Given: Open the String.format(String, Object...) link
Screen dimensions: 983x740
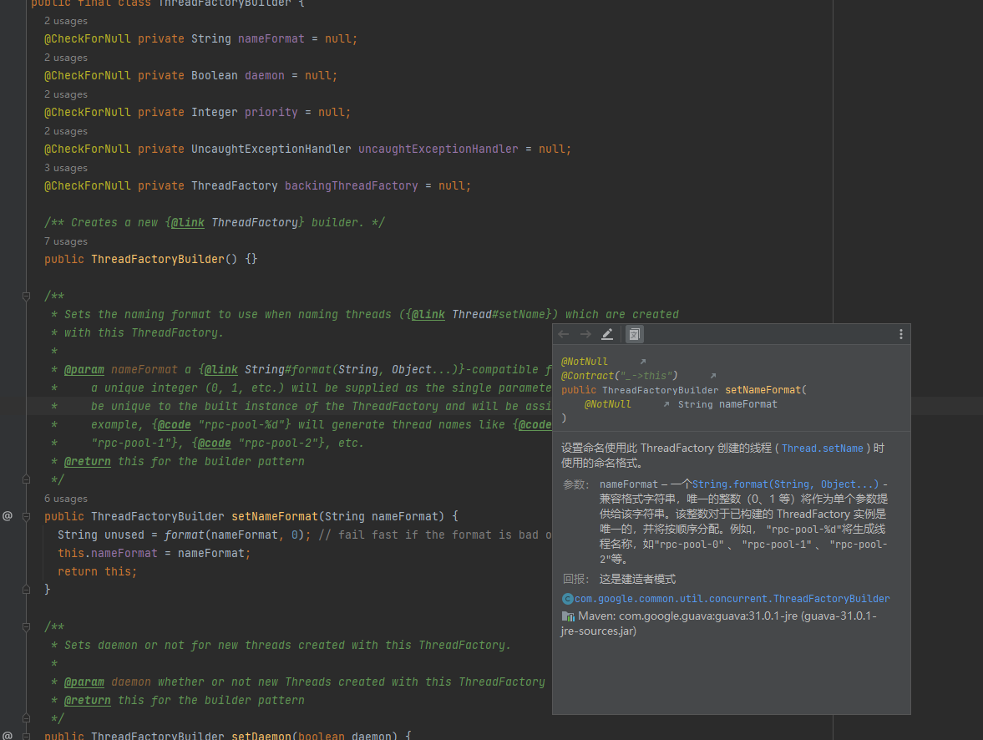Looking at the screenshot, I should click(785, 484).
